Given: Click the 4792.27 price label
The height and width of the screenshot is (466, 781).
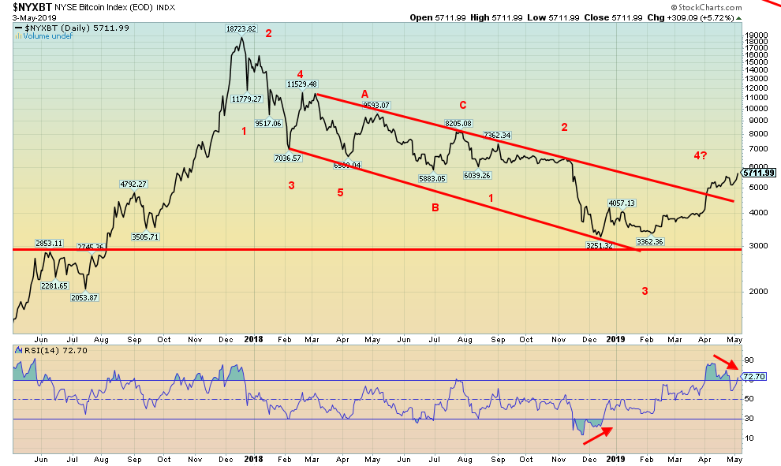Looking at the screenshot, I should 136,184.
